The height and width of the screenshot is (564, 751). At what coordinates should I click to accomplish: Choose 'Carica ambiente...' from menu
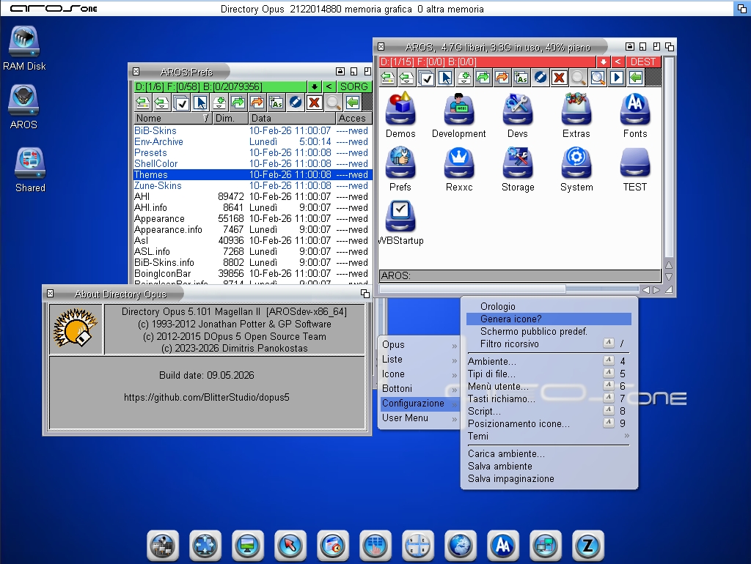point(549,454)
